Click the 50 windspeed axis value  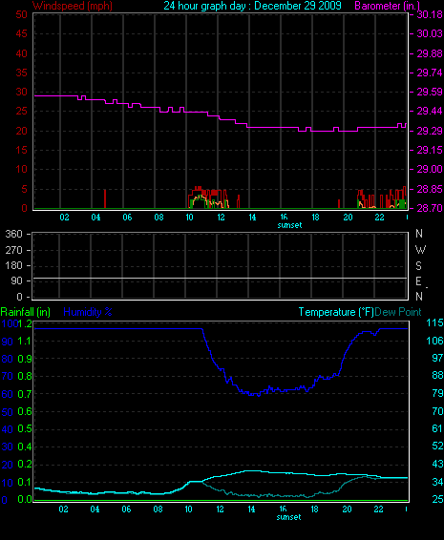21,14
